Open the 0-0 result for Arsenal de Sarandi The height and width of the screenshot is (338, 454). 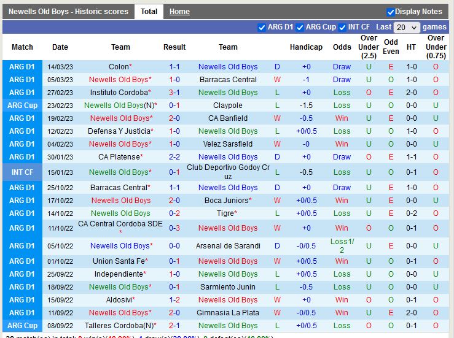click(x=174, y=246)
